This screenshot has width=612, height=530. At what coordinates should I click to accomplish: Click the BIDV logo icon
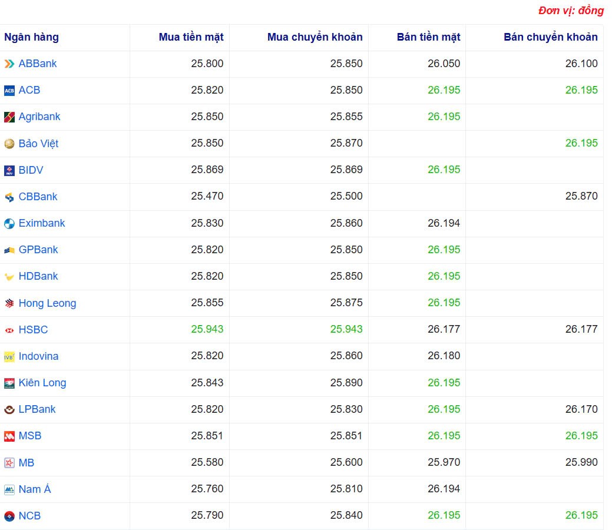(8, 170)
